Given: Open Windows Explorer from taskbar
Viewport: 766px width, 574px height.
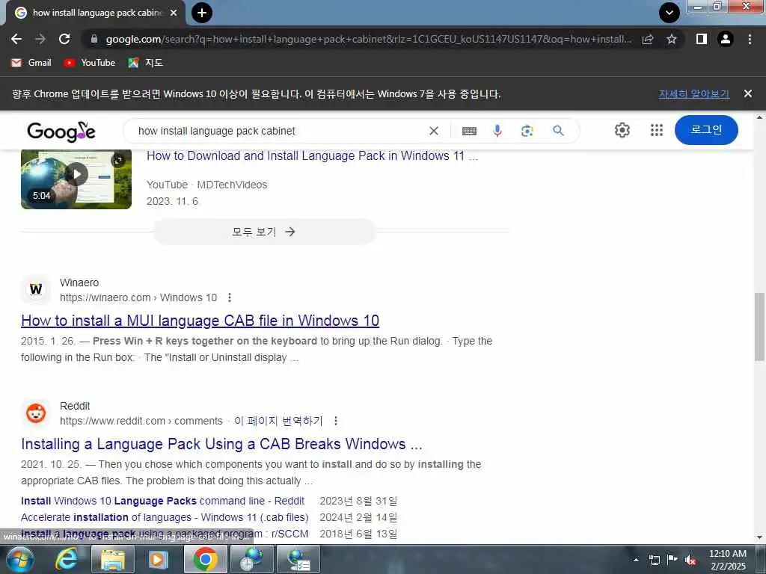Looking at the screenshot, I should [x=113, y=559].
